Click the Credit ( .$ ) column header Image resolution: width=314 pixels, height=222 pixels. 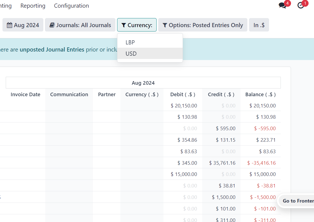[221, 95]
